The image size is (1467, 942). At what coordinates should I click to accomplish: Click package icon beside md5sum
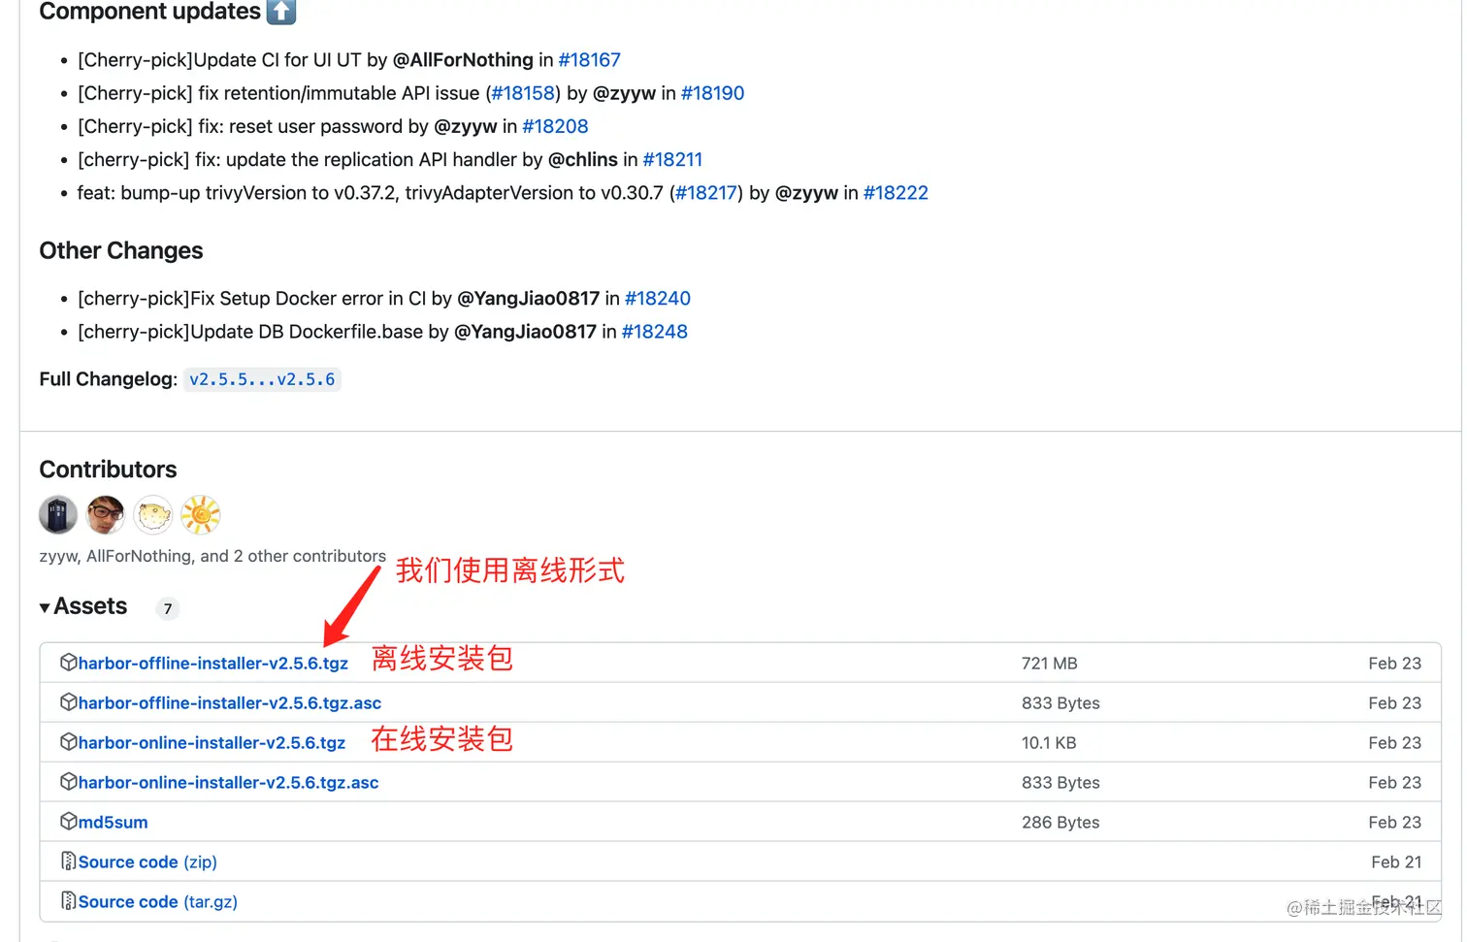(68, 822)
